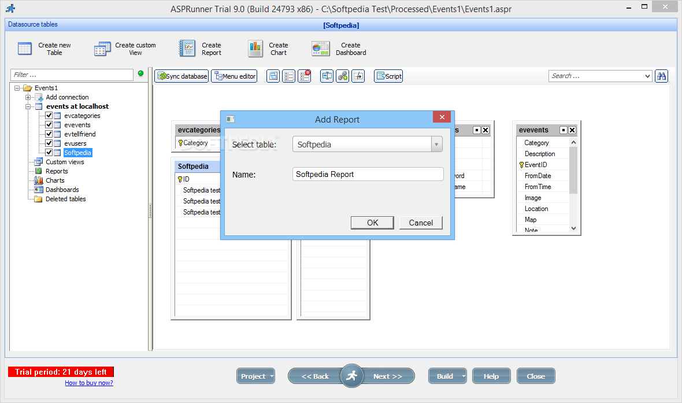This screenshot has width=682, height=403.
Task: Uncheck the Softpedia table checkbox
Action: click(49, 152)
